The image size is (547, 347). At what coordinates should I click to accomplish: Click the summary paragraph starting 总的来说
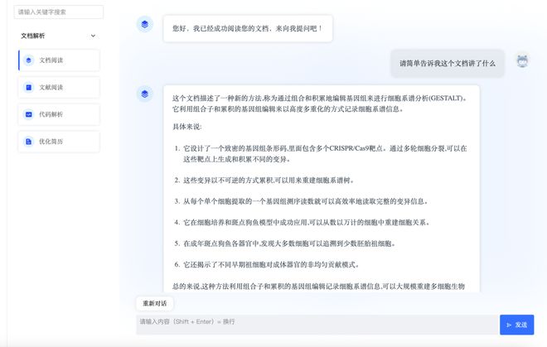pos(318,287)
